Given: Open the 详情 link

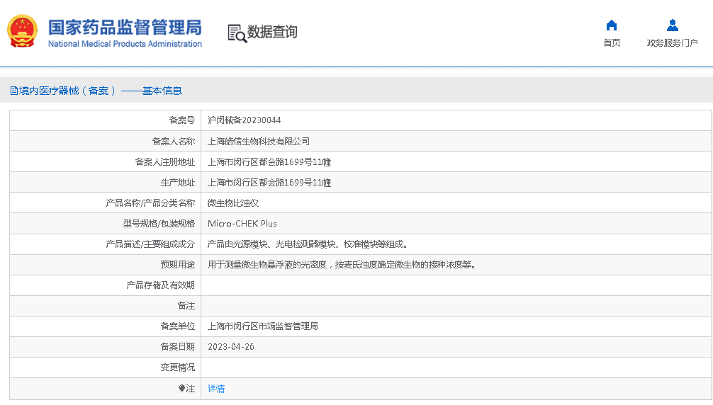Looking at the screenshot, I should pyautogui.click(x=216, y=389).
